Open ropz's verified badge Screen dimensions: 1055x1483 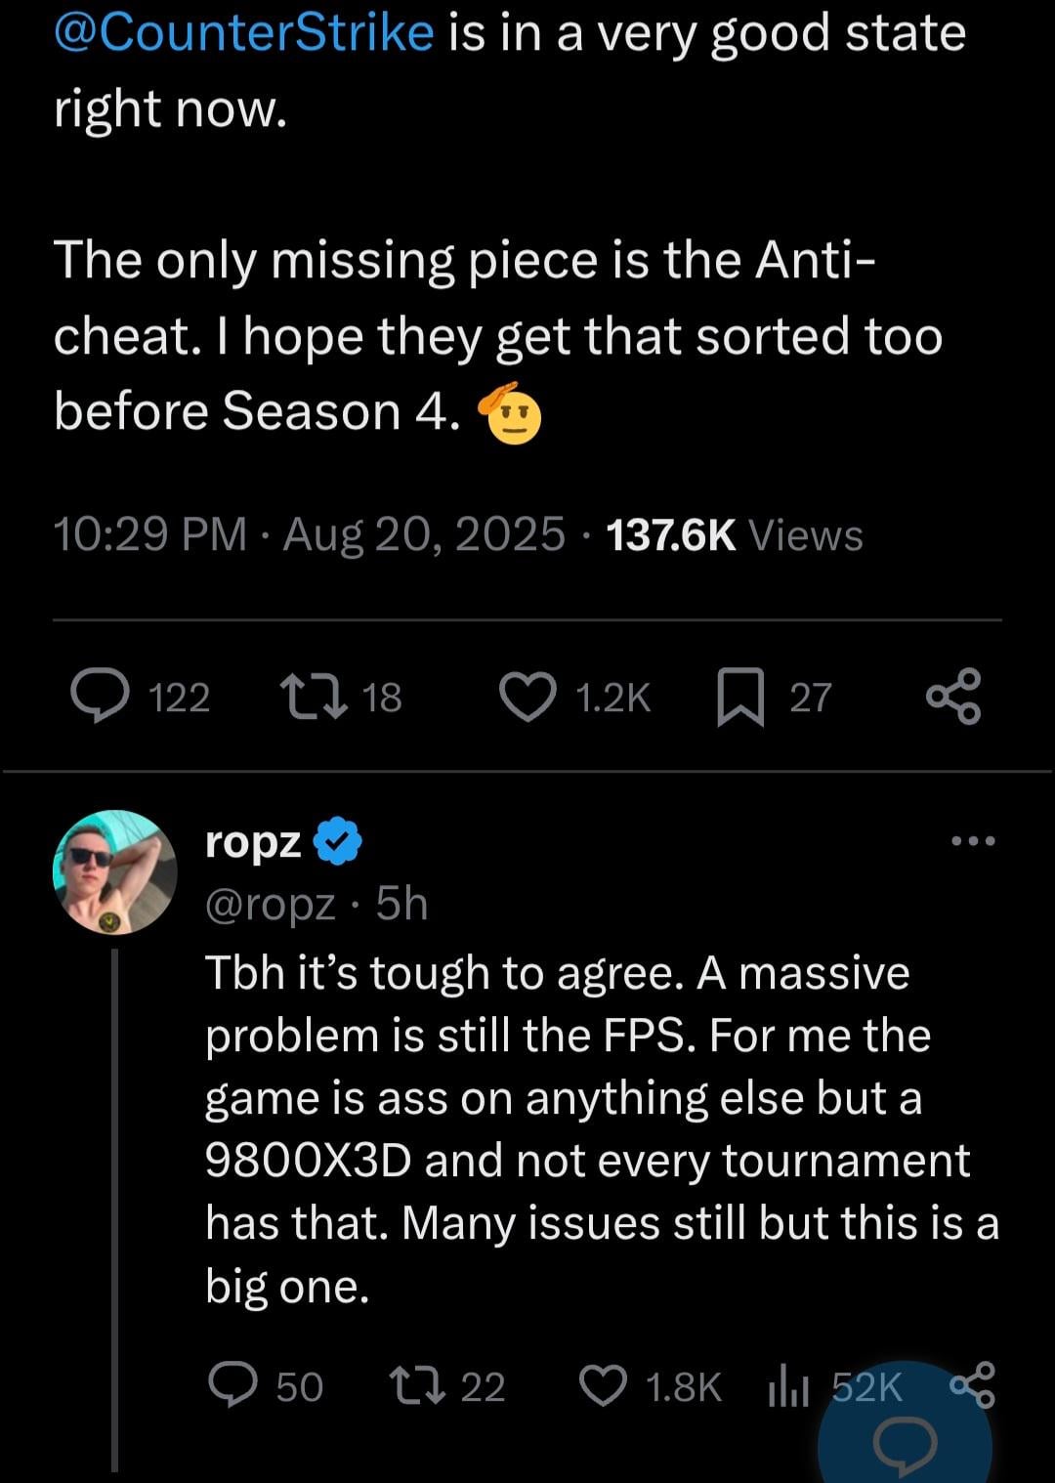(x=338, y=841)
